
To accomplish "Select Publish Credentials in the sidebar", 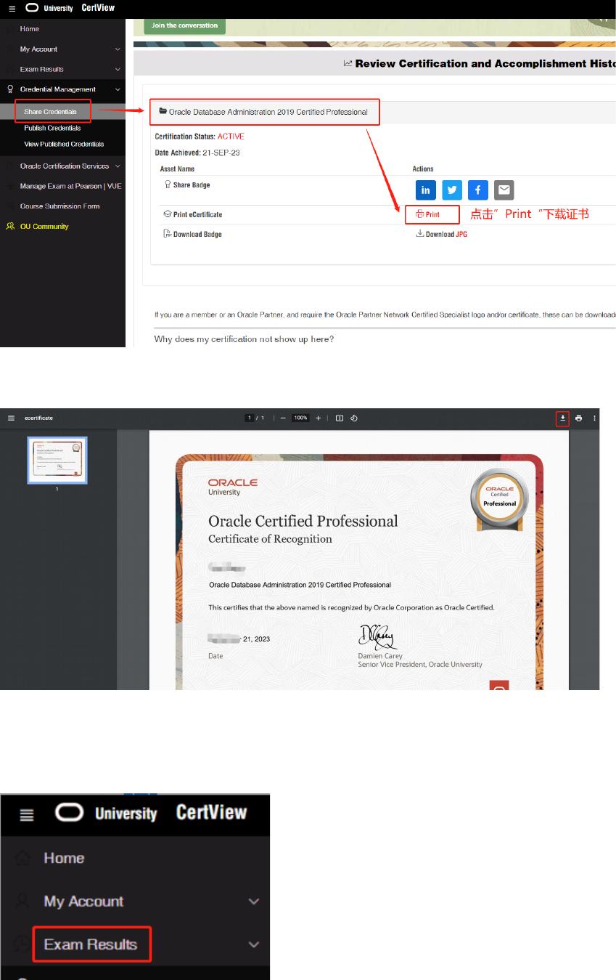I will (52, 128).
